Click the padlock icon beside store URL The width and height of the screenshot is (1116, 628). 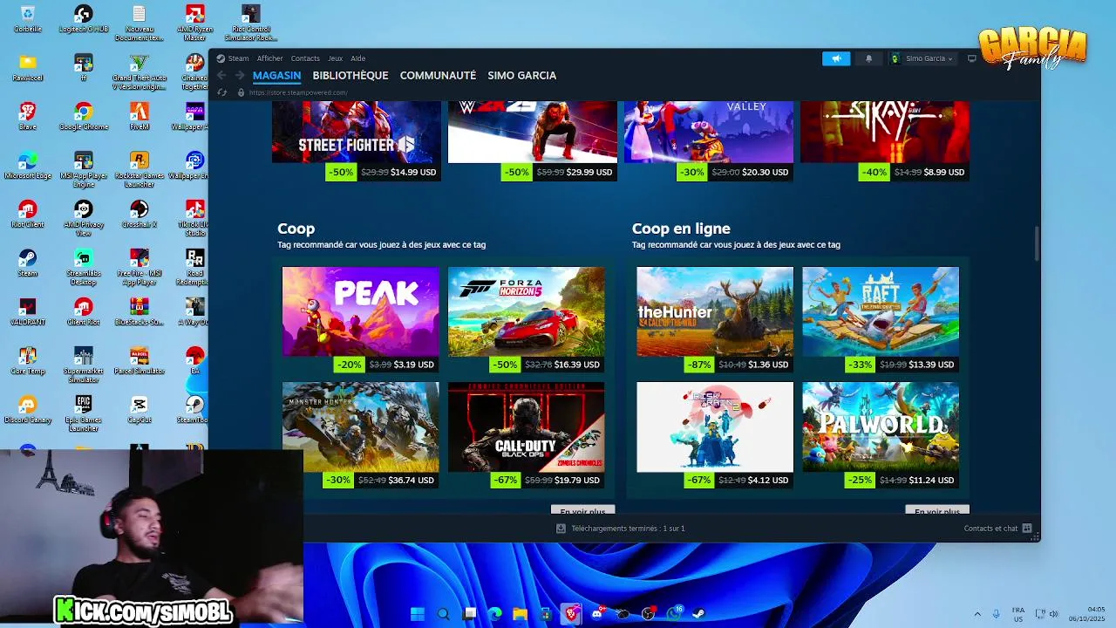tap(241, 92)
